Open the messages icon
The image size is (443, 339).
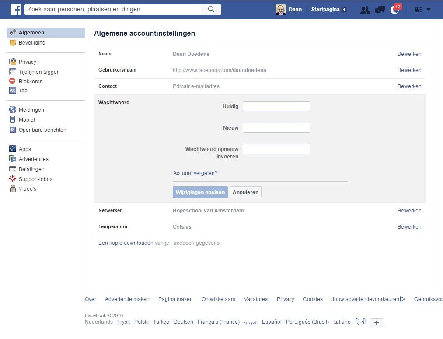[x=380, y=10]
